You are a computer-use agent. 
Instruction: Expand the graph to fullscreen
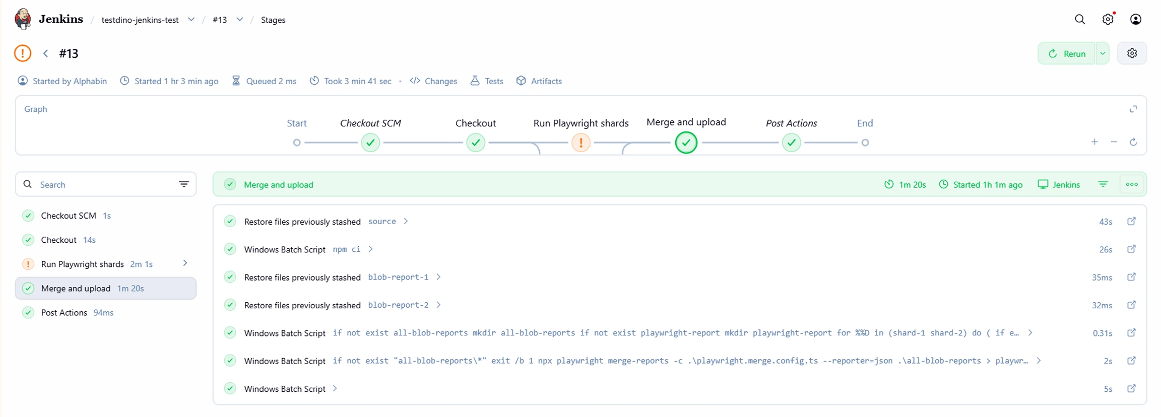(1133, 109)
